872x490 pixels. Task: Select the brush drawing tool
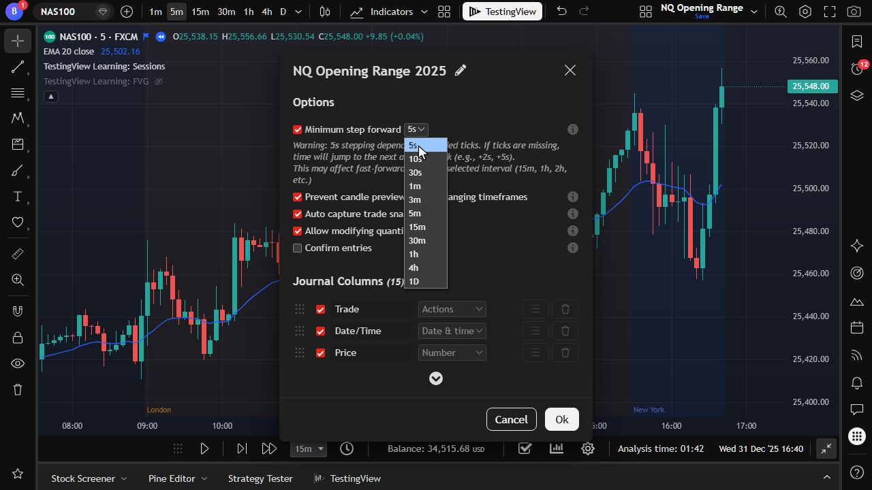click(x=18, y=171)
